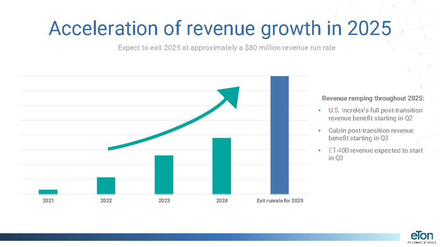The height and width of the screenshot is (247, 440).
Task: Select the '2024' axis label
Action: point(222,200)
